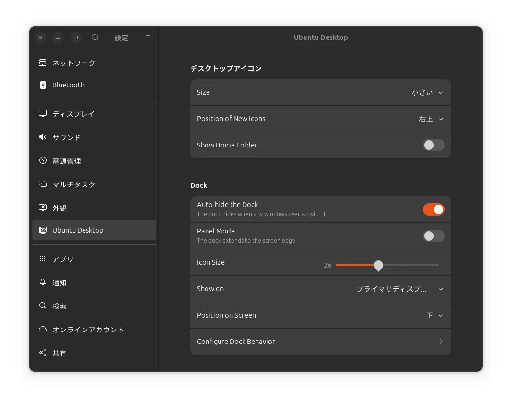Image resolution: width=512 pixels, height=404 pixels.
Task: Click the apps grid icon beside アプリ
Action: click(42, 258)
